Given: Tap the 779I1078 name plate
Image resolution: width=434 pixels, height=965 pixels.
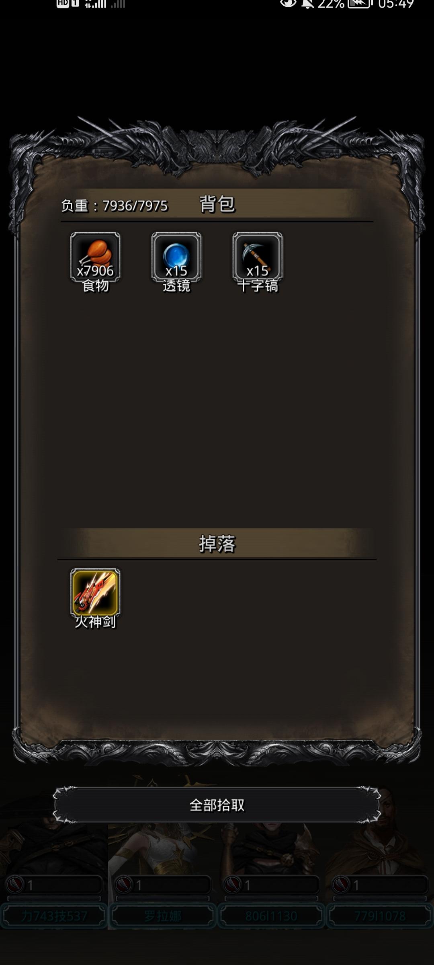Looking at the screenshot, I should 380,916.
